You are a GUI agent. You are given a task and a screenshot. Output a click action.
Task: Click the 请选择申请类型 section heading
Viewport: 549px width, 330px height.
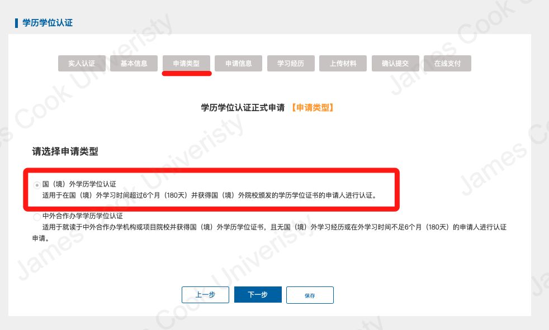click(65, 151)
